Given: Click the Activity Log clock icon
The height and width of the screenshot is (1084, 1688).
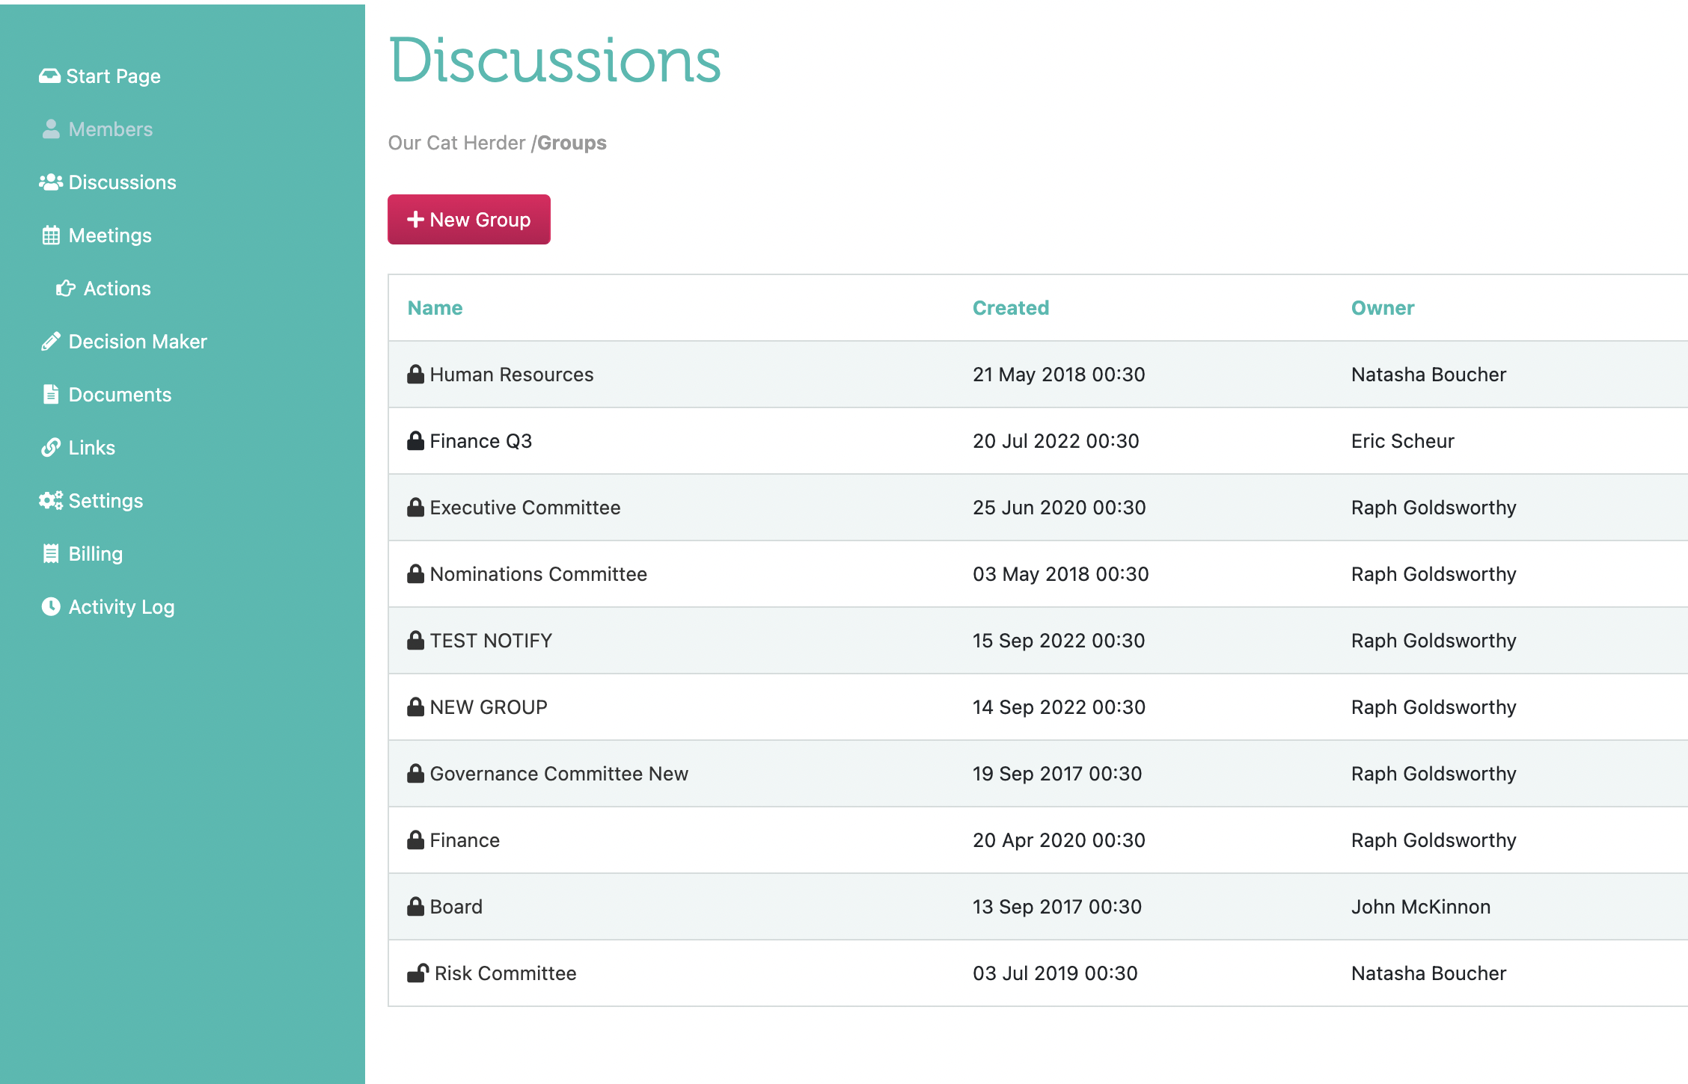Looking at the screenshot, I should 49,607.
